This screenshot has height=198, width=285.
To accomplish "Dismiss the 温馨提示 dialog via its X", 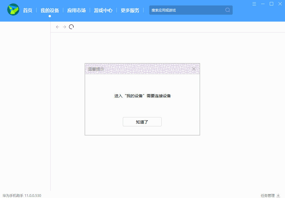I will pyautogui.click(x=194, y=69).
